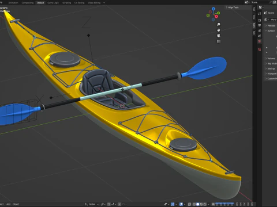Click the red X axis on the navigation gizmo

tap(216, 17)
